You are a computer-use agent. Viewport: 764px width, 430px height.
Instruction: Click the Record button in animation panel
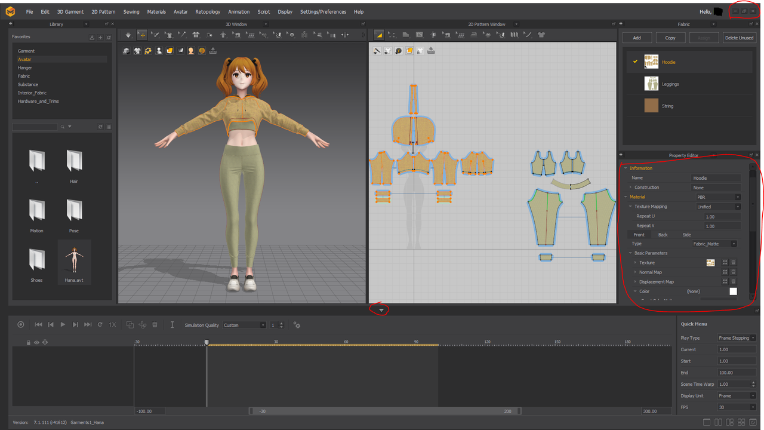(21, 325)
